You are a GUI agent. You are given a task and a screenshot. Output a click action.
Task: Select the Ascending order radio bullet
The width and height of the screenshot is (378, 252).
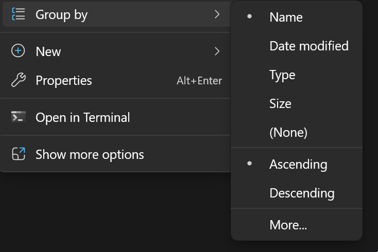click(250, 164)
